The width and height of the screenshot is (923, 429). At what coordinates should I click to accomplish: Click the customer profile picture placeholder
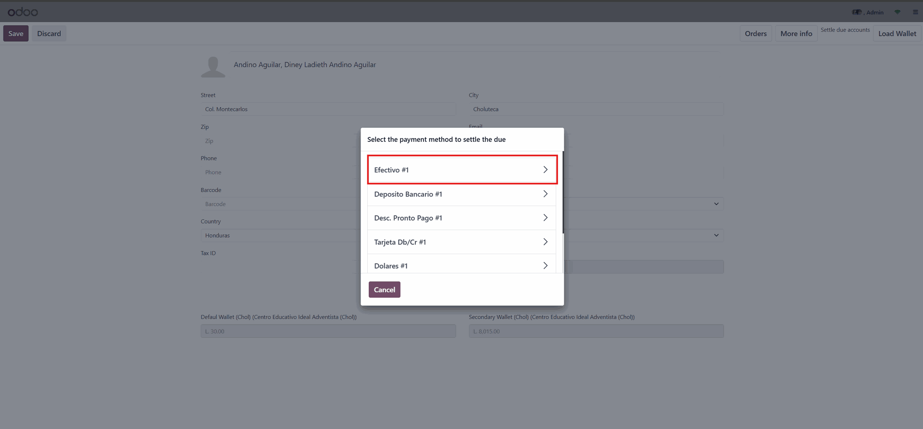pos(213,67)
